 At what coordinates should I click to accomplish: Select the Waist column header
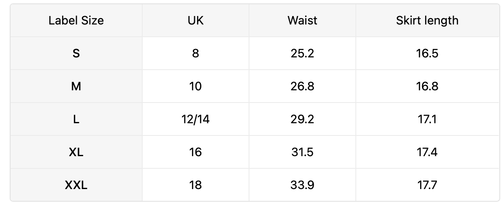pyautogui.click(x=302, y=21)
